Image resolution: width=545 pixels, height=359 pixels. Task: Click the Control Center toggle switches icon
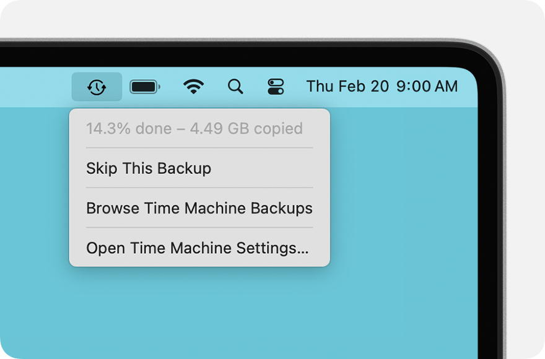(276, 87)
